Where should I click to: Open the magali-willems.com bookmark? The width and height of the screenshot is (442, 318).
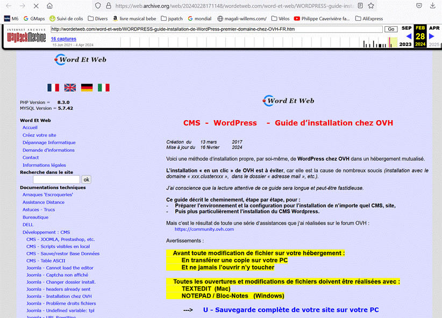pyautogui.click(x=242, y=19)
